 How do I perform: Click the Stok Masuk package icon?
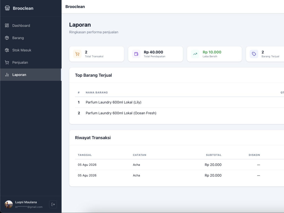click(x=7, y=50)
